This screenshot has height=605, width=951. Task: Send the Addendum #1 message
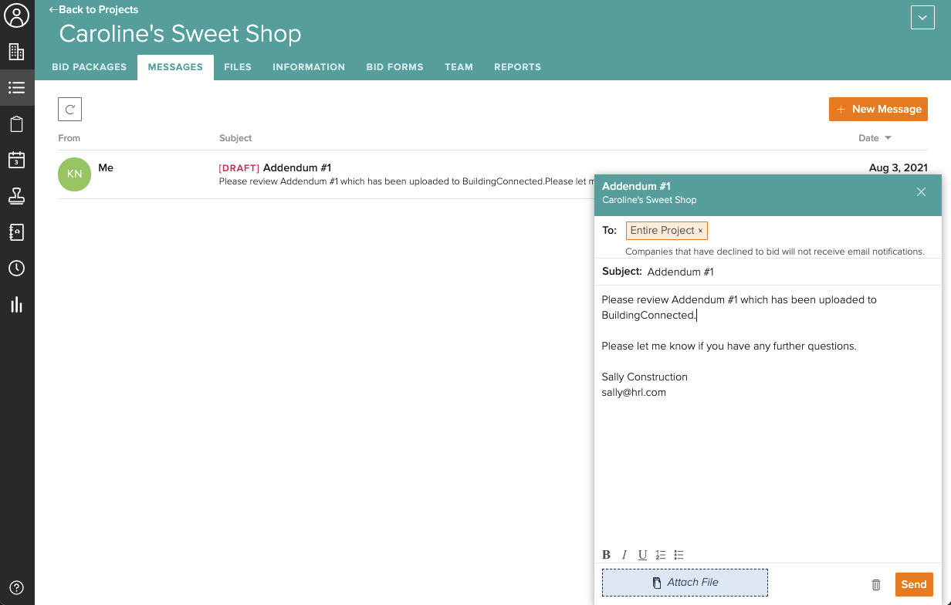914,584
